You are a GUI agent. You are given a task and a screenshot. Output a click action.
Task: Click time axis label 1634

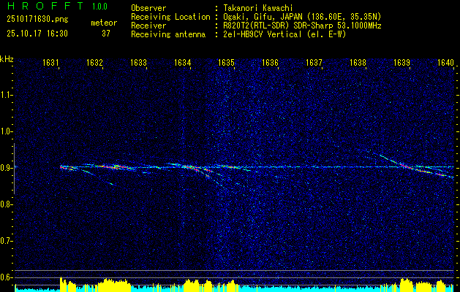click(182, 63)
